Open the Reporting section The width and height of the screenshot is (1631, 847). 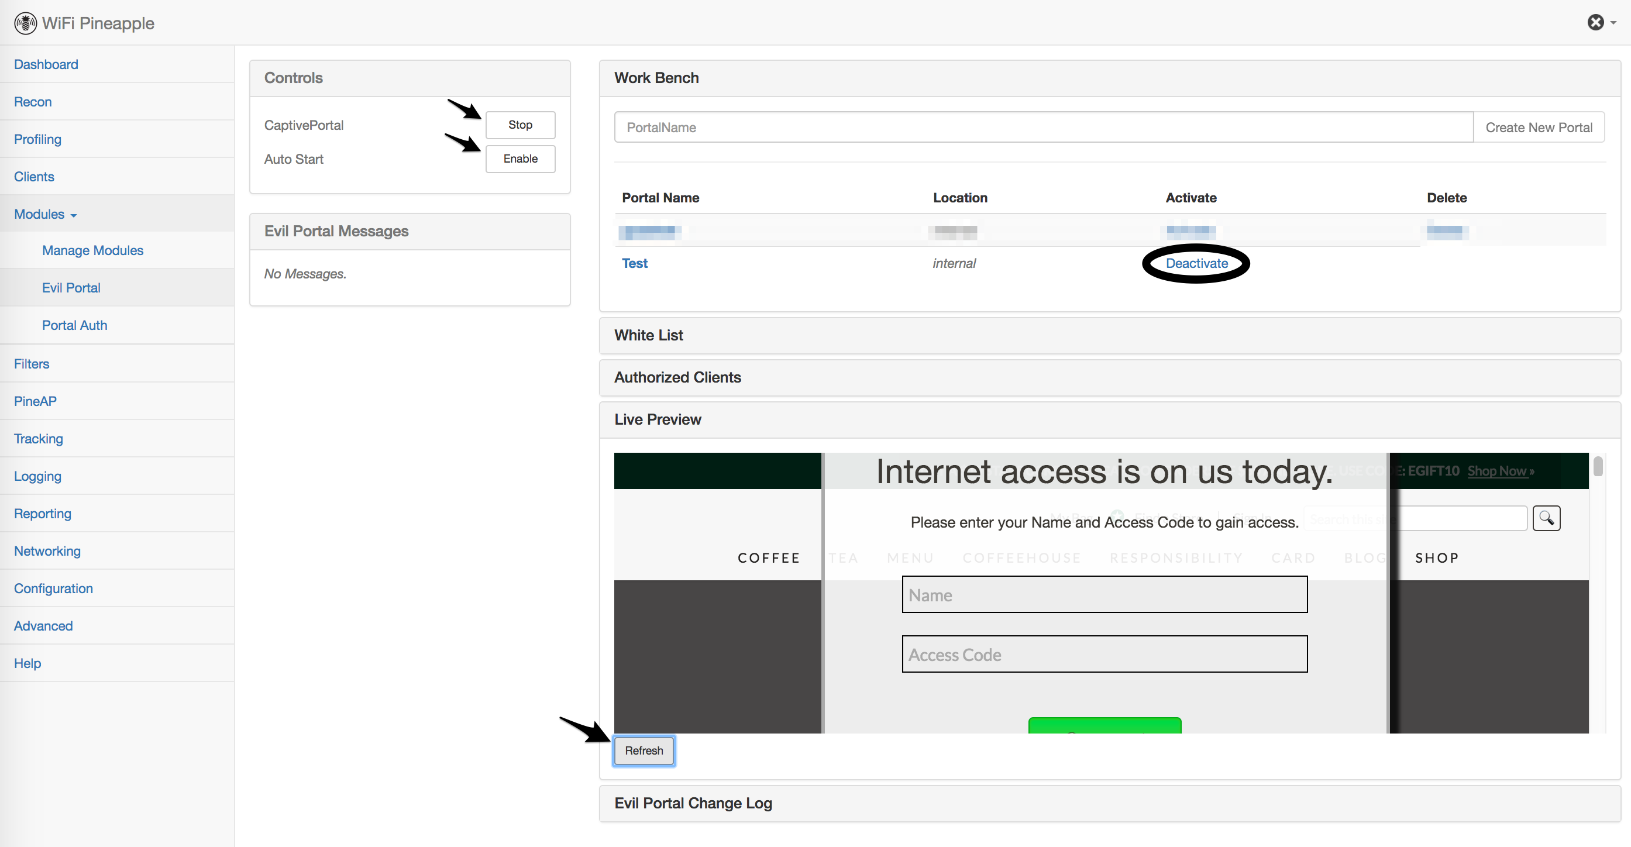point(43,513)
